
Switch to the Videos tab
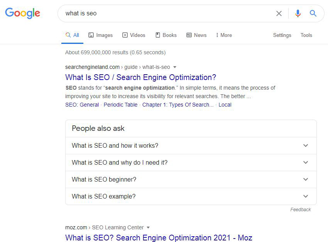(x=134, y=35)
